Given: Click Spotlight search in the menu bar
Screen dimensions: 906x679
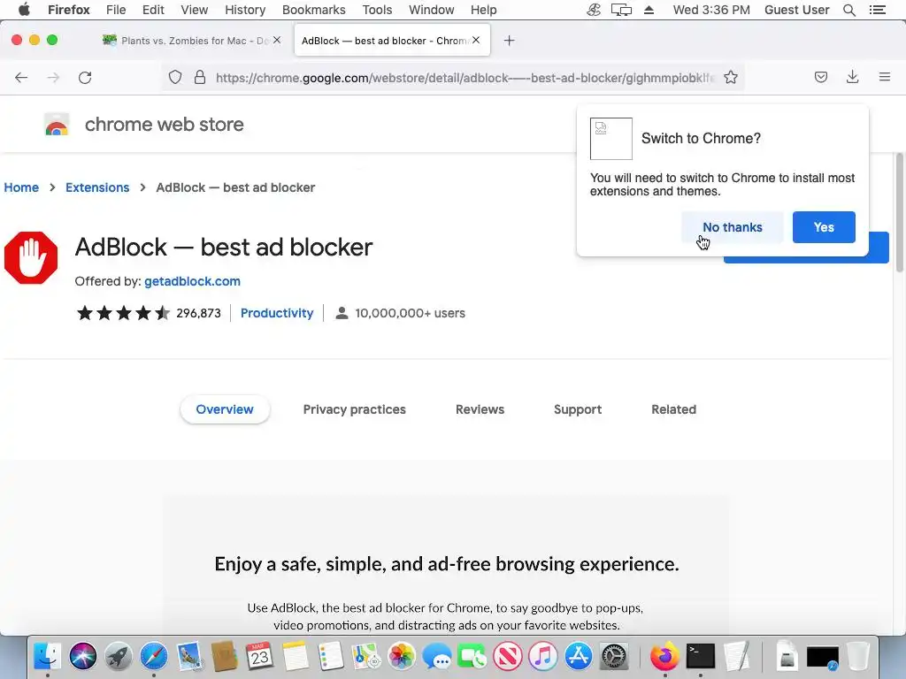Looking at the screenshot, I should 848,10.
